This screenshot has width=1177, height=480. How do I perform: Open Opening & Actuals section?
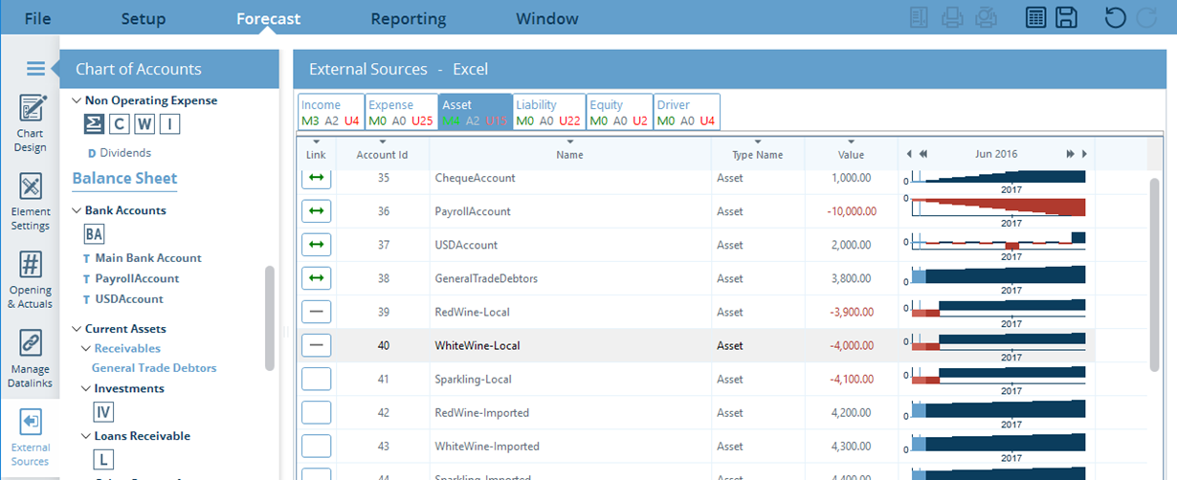[31, 279]
